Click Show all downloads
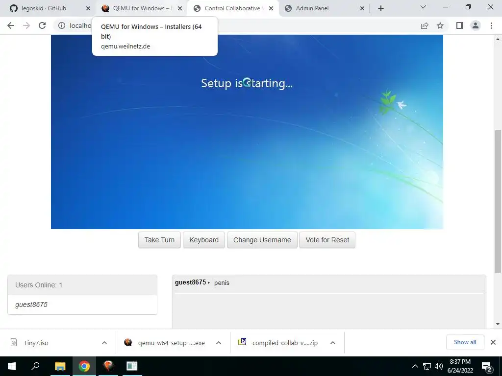This screenshot has width=502, height=376. [465, 342]
